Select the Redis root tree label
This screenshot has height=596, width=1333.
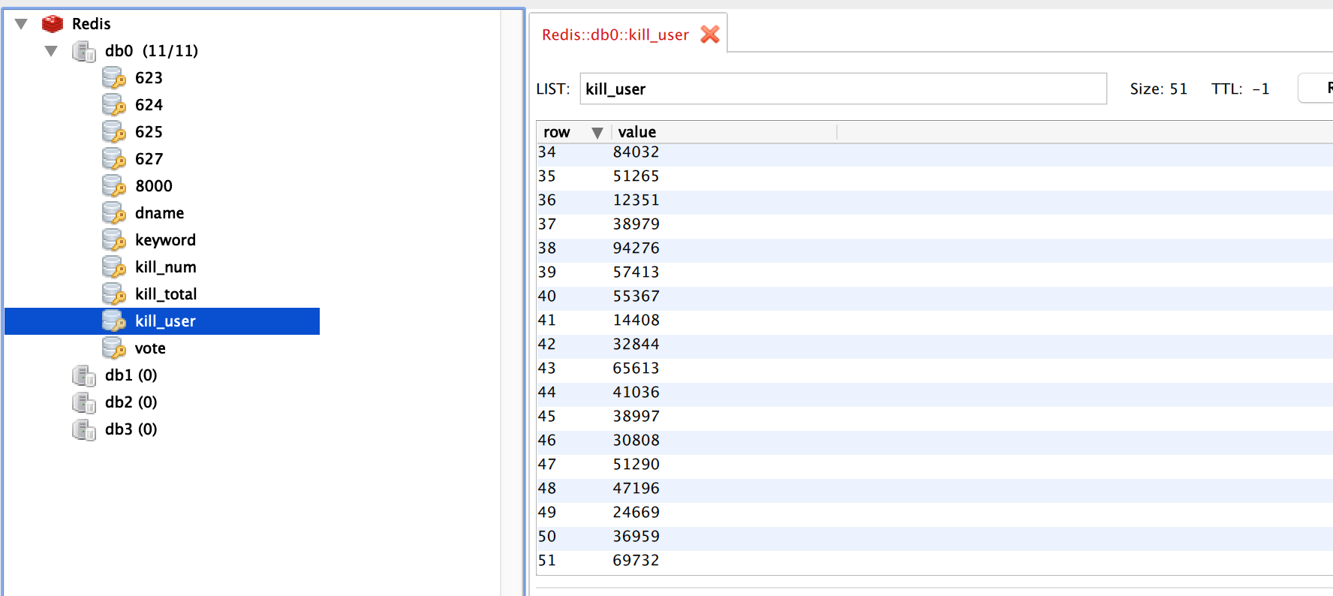tap(92, 24)
